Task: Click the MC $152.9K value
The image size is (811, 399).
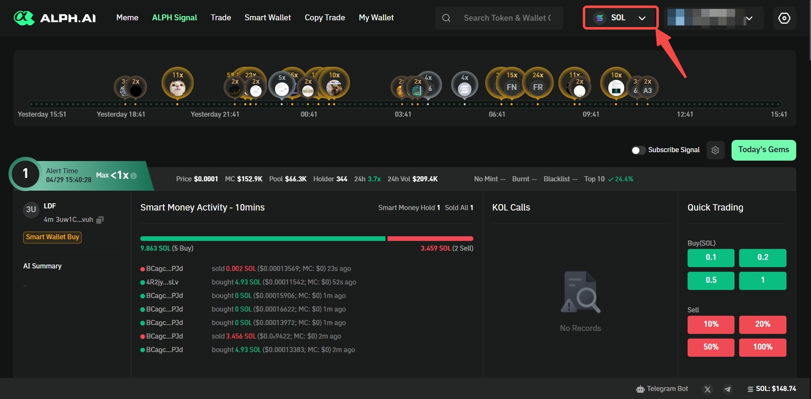Action: (243, 179)
